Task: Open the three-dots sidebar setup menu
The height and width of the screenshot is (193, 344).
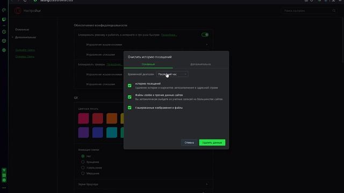Action: (x=4, y=188)
